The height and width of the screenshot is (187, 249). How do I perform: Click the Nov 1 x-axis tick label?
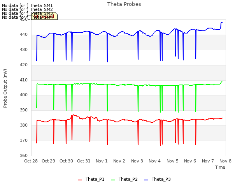pyautogui.click(x=102, y=161)
